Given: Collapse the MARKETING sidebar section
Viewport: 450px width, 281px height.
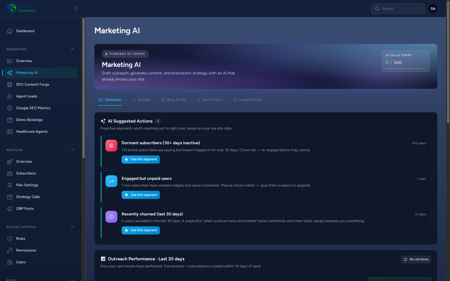Looking at the screenshot, I should (72, 49).
